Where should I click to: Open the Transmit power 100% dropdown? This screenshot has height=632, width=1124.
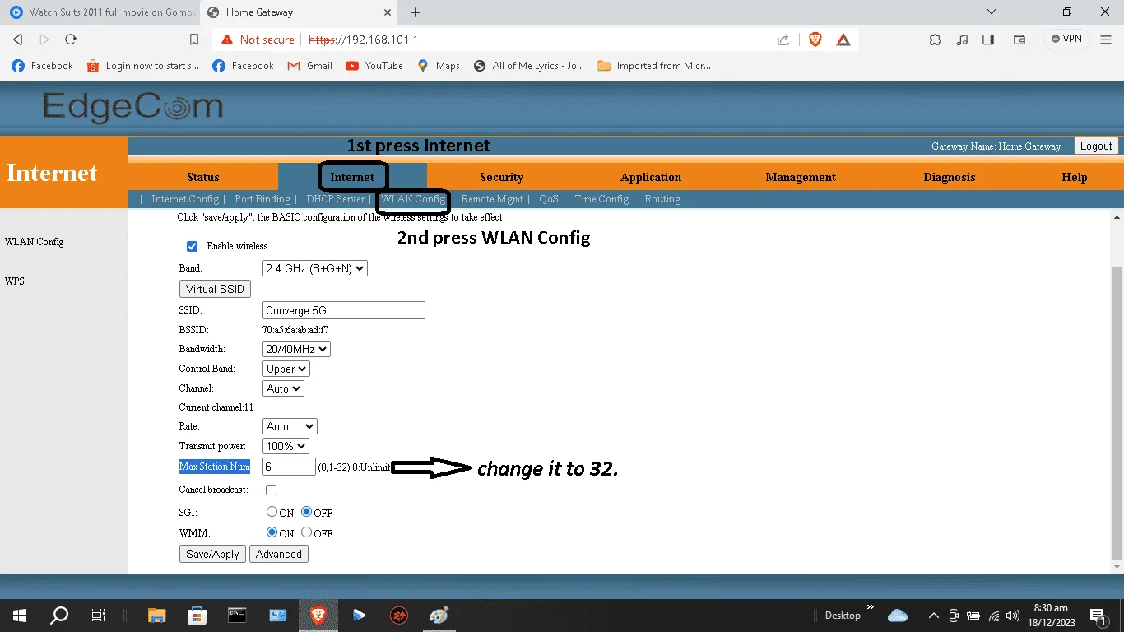click(286, 446)
